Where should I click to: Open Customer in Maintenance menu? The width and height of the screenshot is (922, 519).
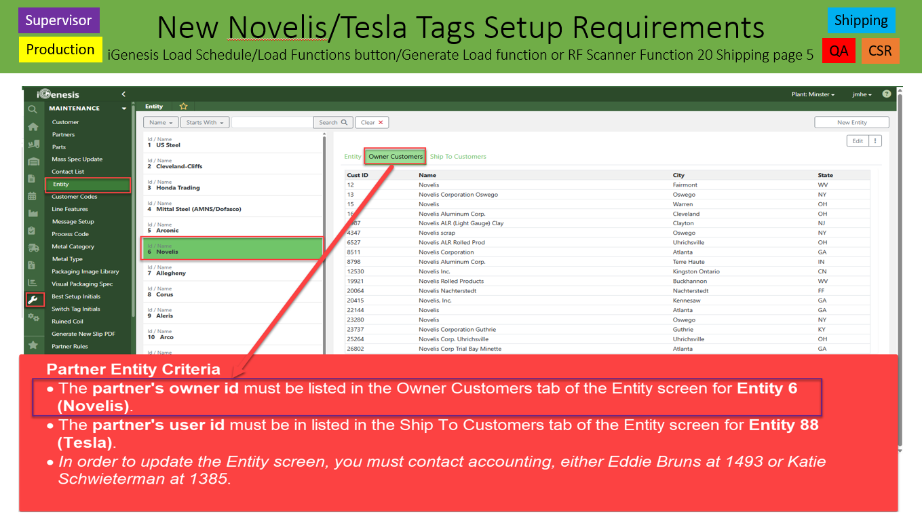[x=66, y=122]
